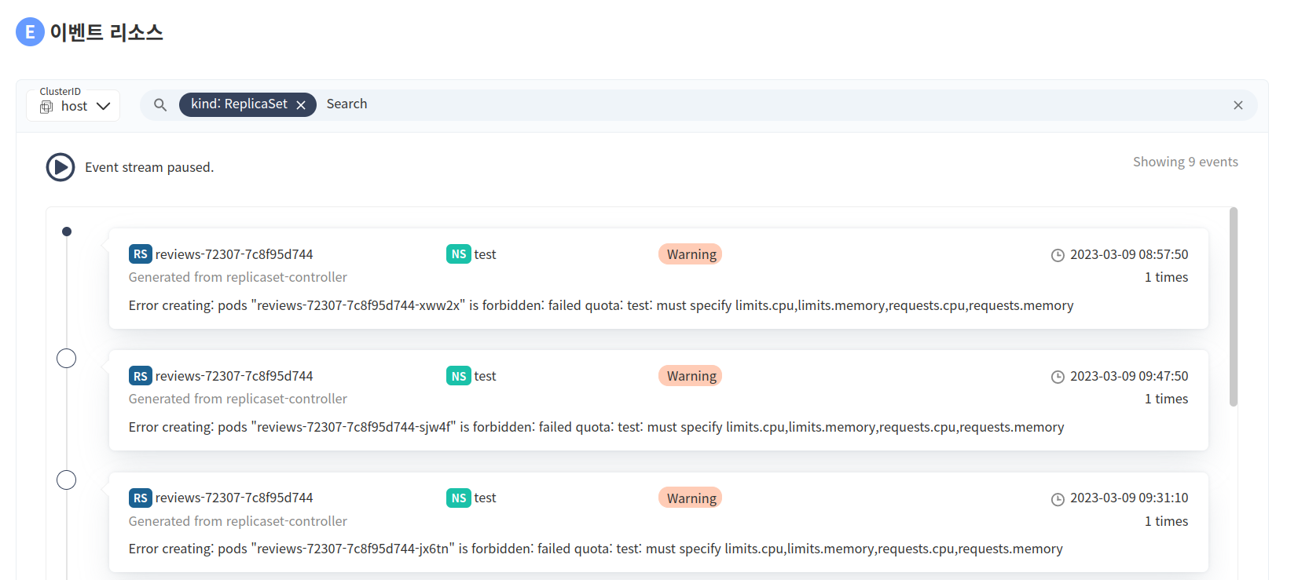Click NS badge on 08:57:50 event card
The image size is (1298, 580).
click(x=459, y=254)
